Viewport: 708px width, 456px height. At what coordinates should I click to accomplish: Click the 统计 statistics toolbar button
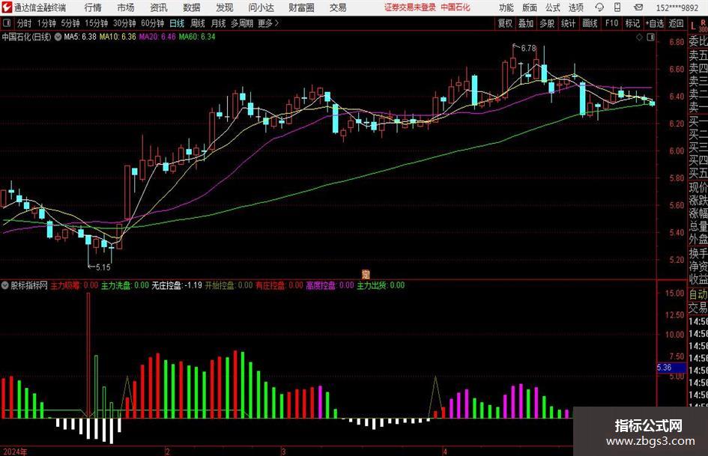[x=568, y=23]
